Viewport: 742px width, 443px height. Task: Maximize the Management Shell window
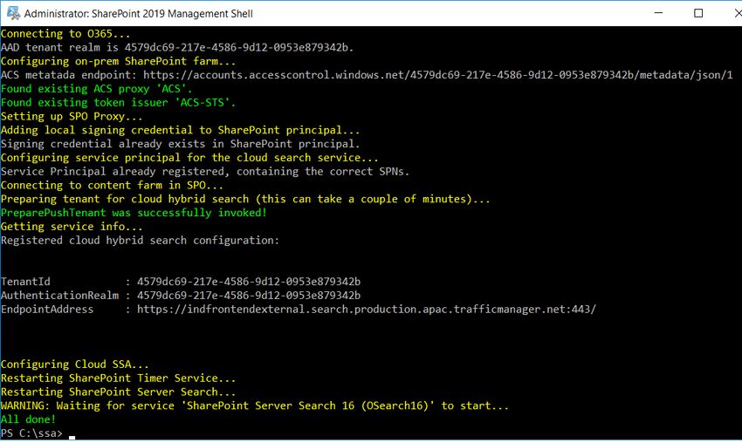698,13
